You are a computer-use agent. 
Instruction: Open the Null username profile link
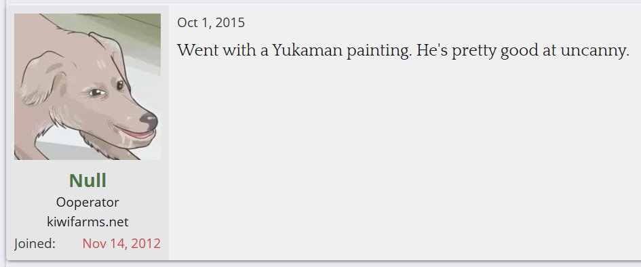pyautogui.click(x=88, y=180)
